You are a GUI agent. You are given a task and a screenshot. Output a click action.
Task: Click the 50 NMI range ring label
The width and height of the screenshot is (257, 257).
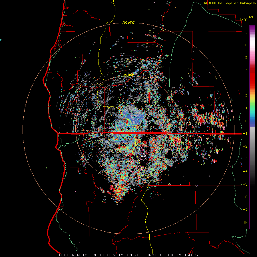[128, 75]
